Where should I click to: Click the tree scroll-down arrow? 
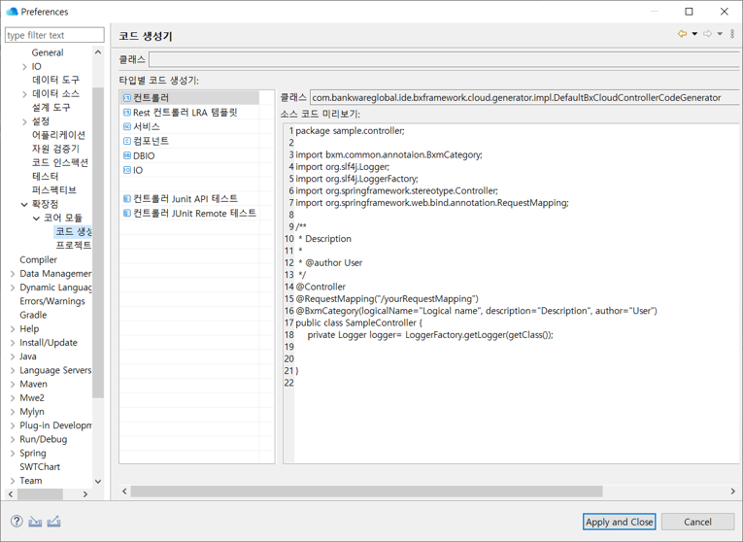[98, 482]
